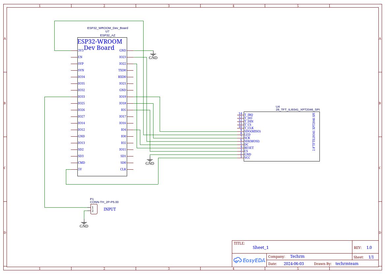The image size is (385, 274).
Task: Click the date "2024-06-03" in title block
Action: pos(294,264)
